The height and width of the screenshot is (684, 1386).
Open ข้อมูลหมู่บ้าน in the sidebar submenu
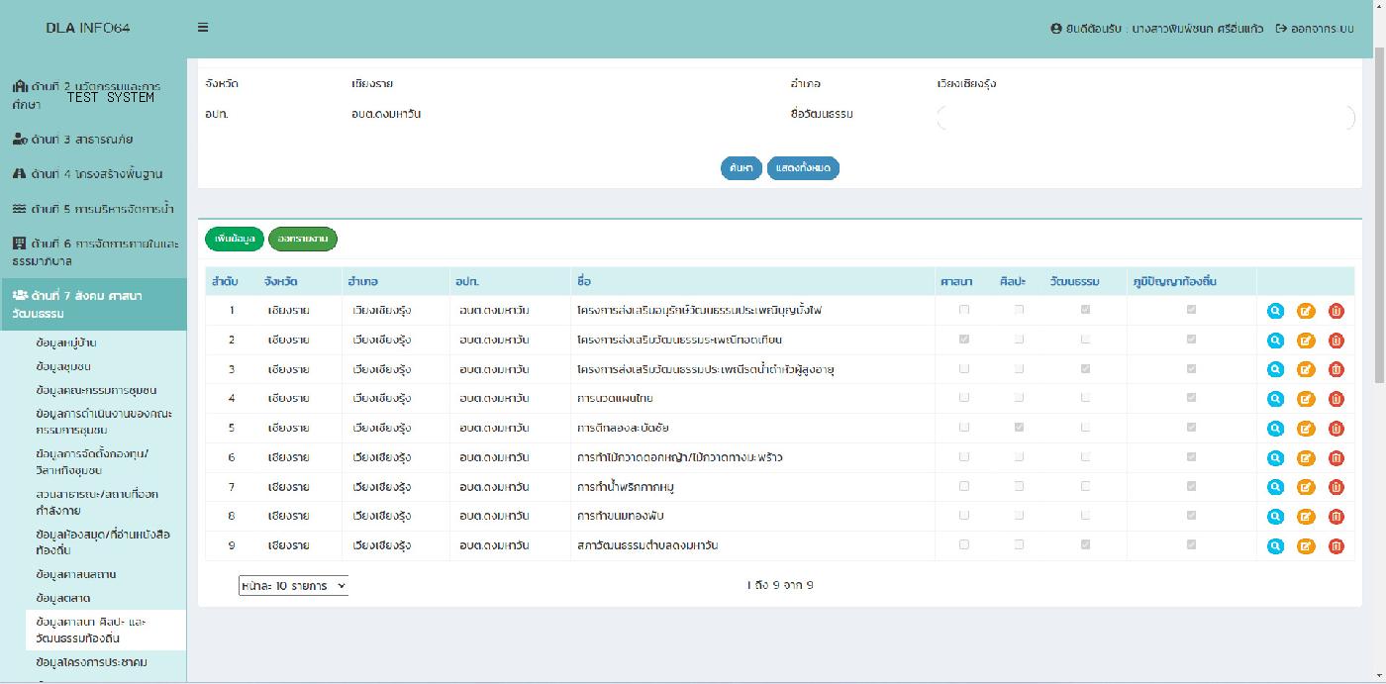66,342
